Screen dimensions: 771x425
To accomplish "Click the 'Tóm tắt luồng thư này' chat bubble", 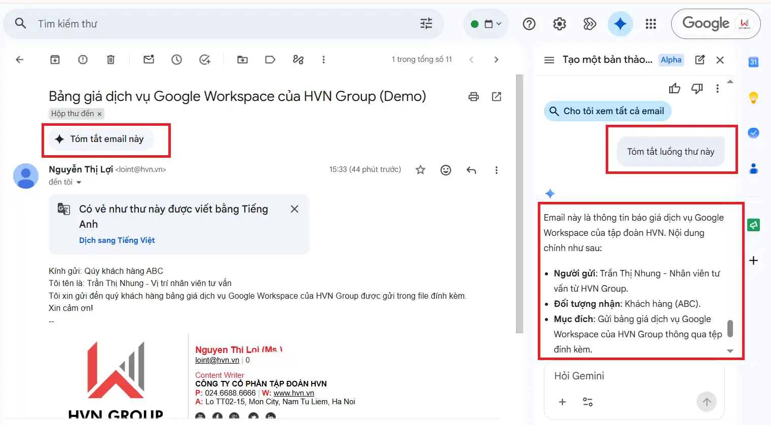I will 671,152.
